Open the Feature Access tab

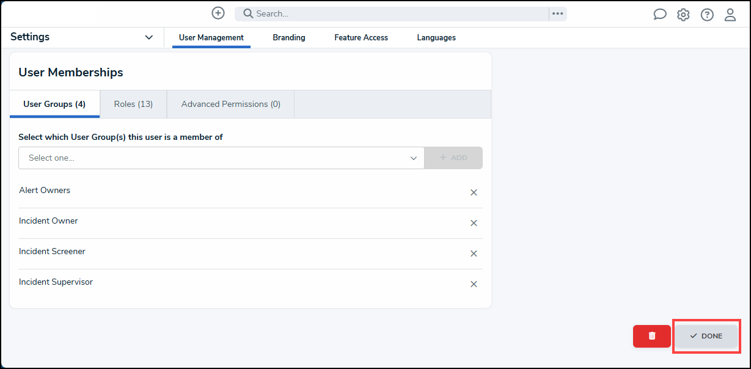coord(361,37)
